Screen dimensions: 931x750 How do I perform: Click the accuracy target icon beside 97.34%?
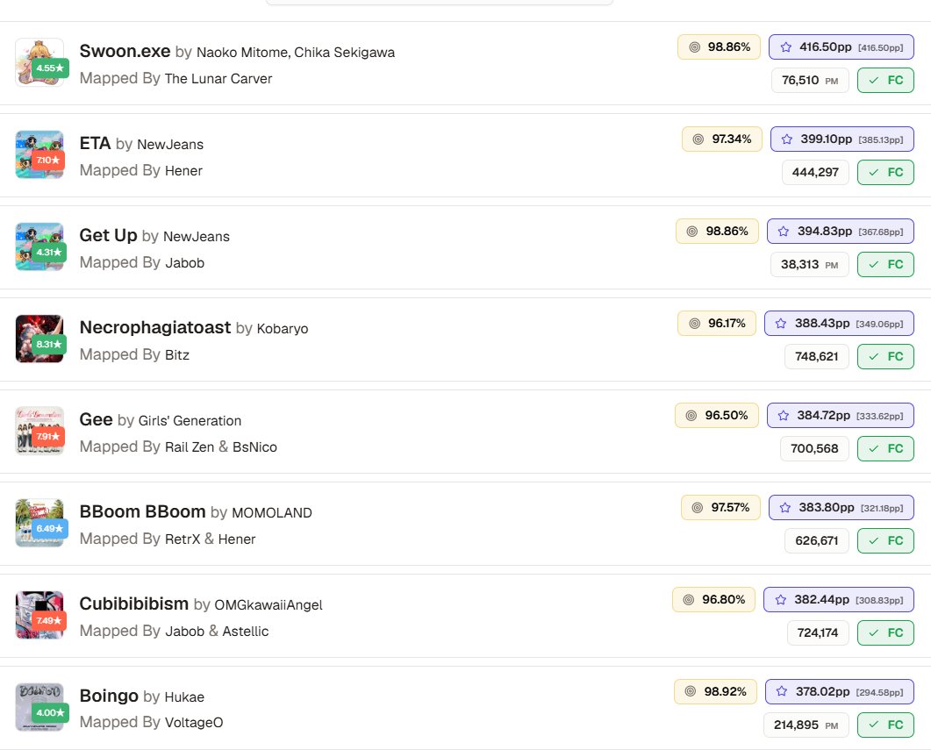[698, 139]
